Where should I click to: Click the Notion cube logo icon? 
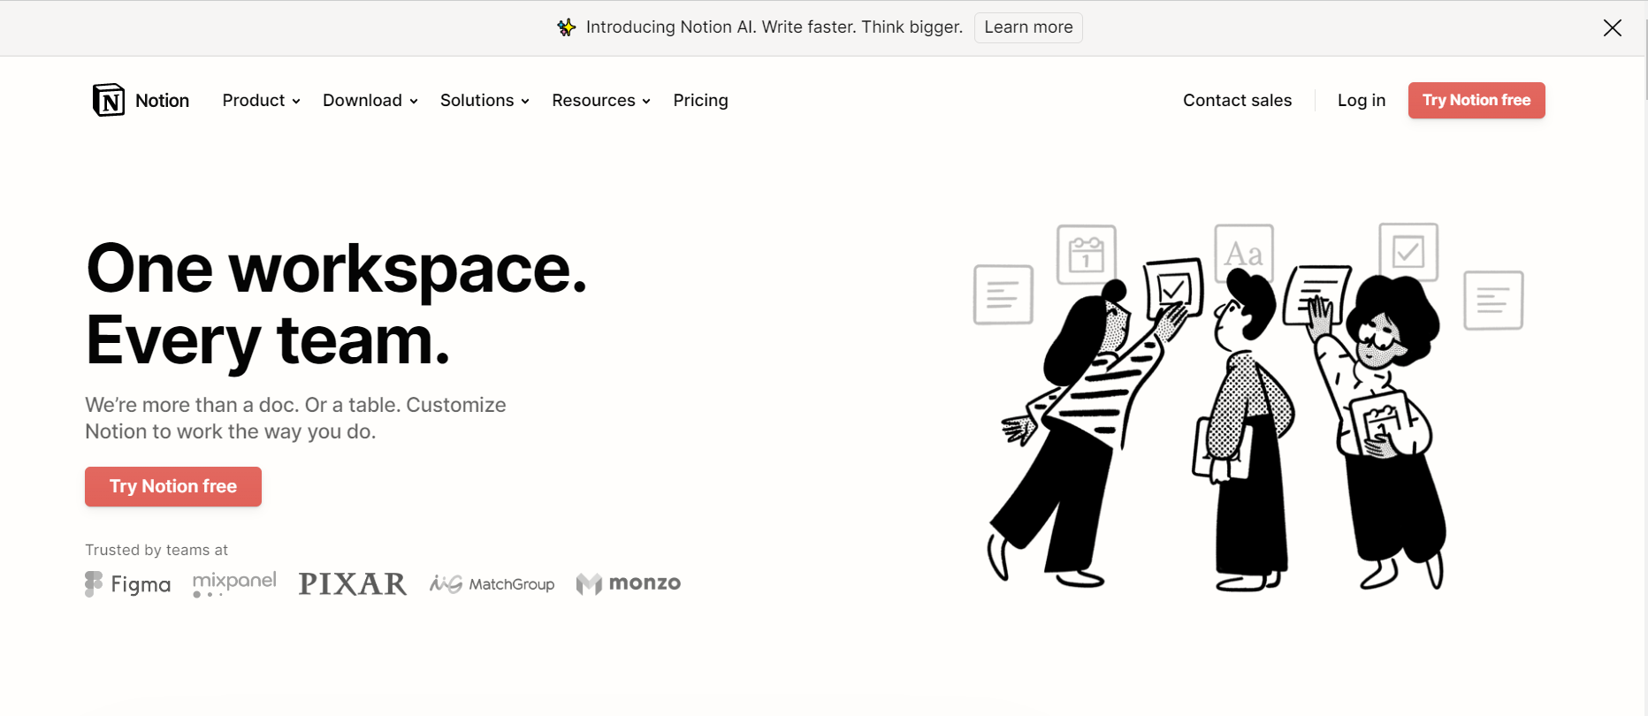109,100
